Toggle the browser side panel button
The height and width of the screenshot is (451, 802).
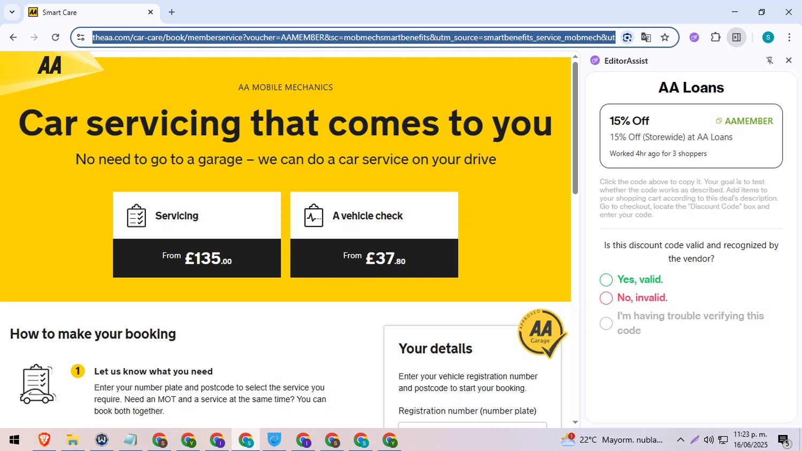[736, 37]
